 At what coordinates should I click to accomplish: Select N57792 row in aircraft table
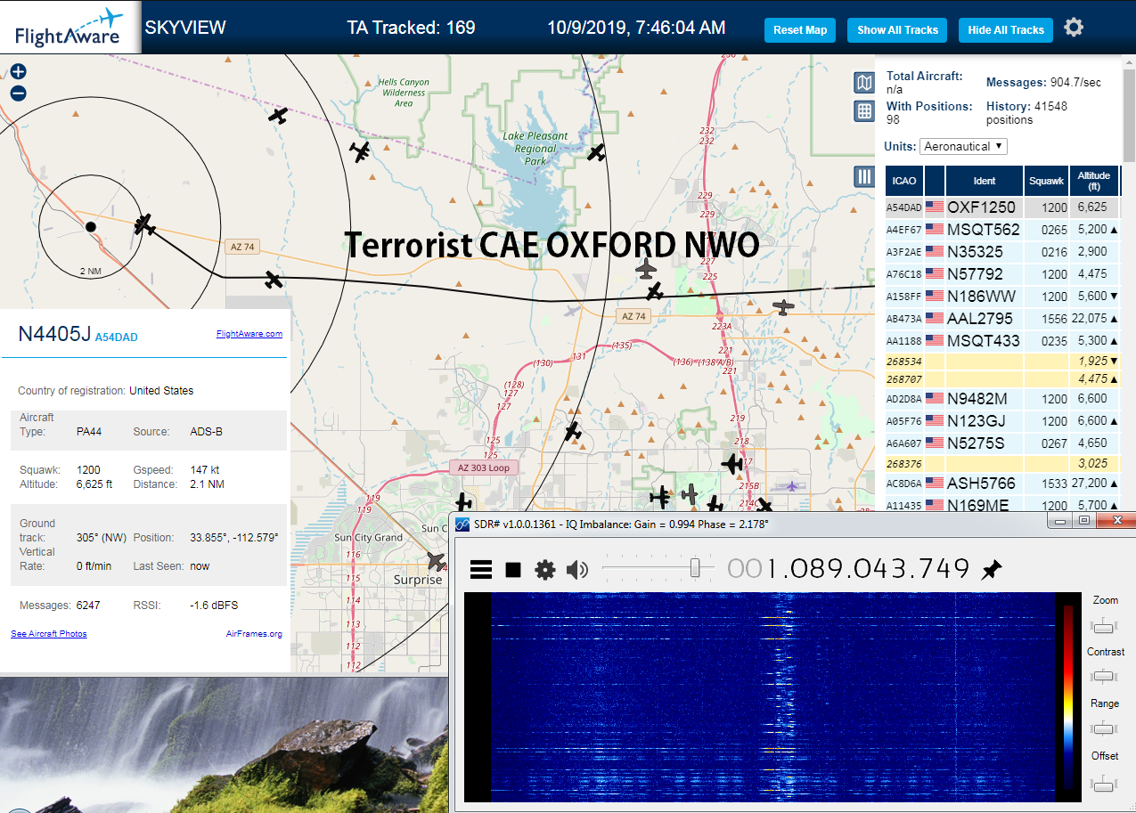pyautogui.click(x=1001, y=274)
